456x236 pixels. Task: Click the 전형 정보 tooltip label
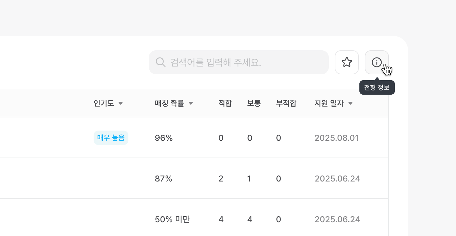[x=377, y=87]
